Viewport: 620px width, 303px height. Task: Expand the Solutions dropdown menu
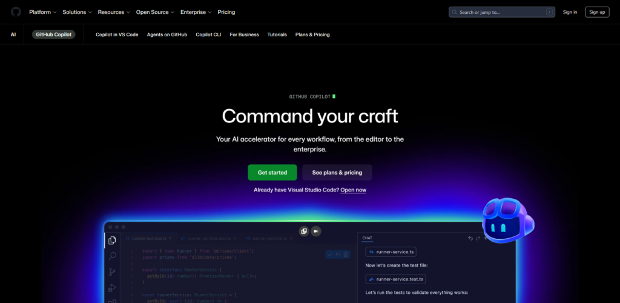coord(77,12)
